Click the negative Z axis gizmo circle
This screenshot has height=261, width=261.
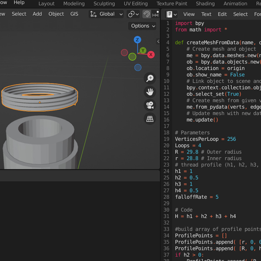138,67
